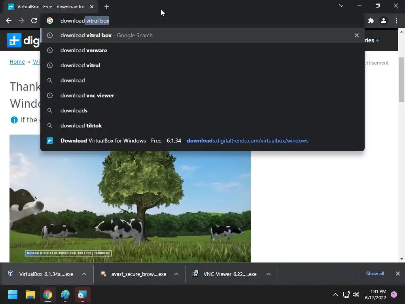Open File Explorer from taskbar
Screen dimensions: 405x304
pyautogui.click(x=30, y=294)
